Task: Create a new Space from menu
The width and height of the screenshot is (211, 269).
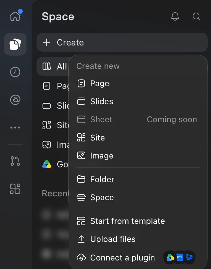Action: (138, 197)
